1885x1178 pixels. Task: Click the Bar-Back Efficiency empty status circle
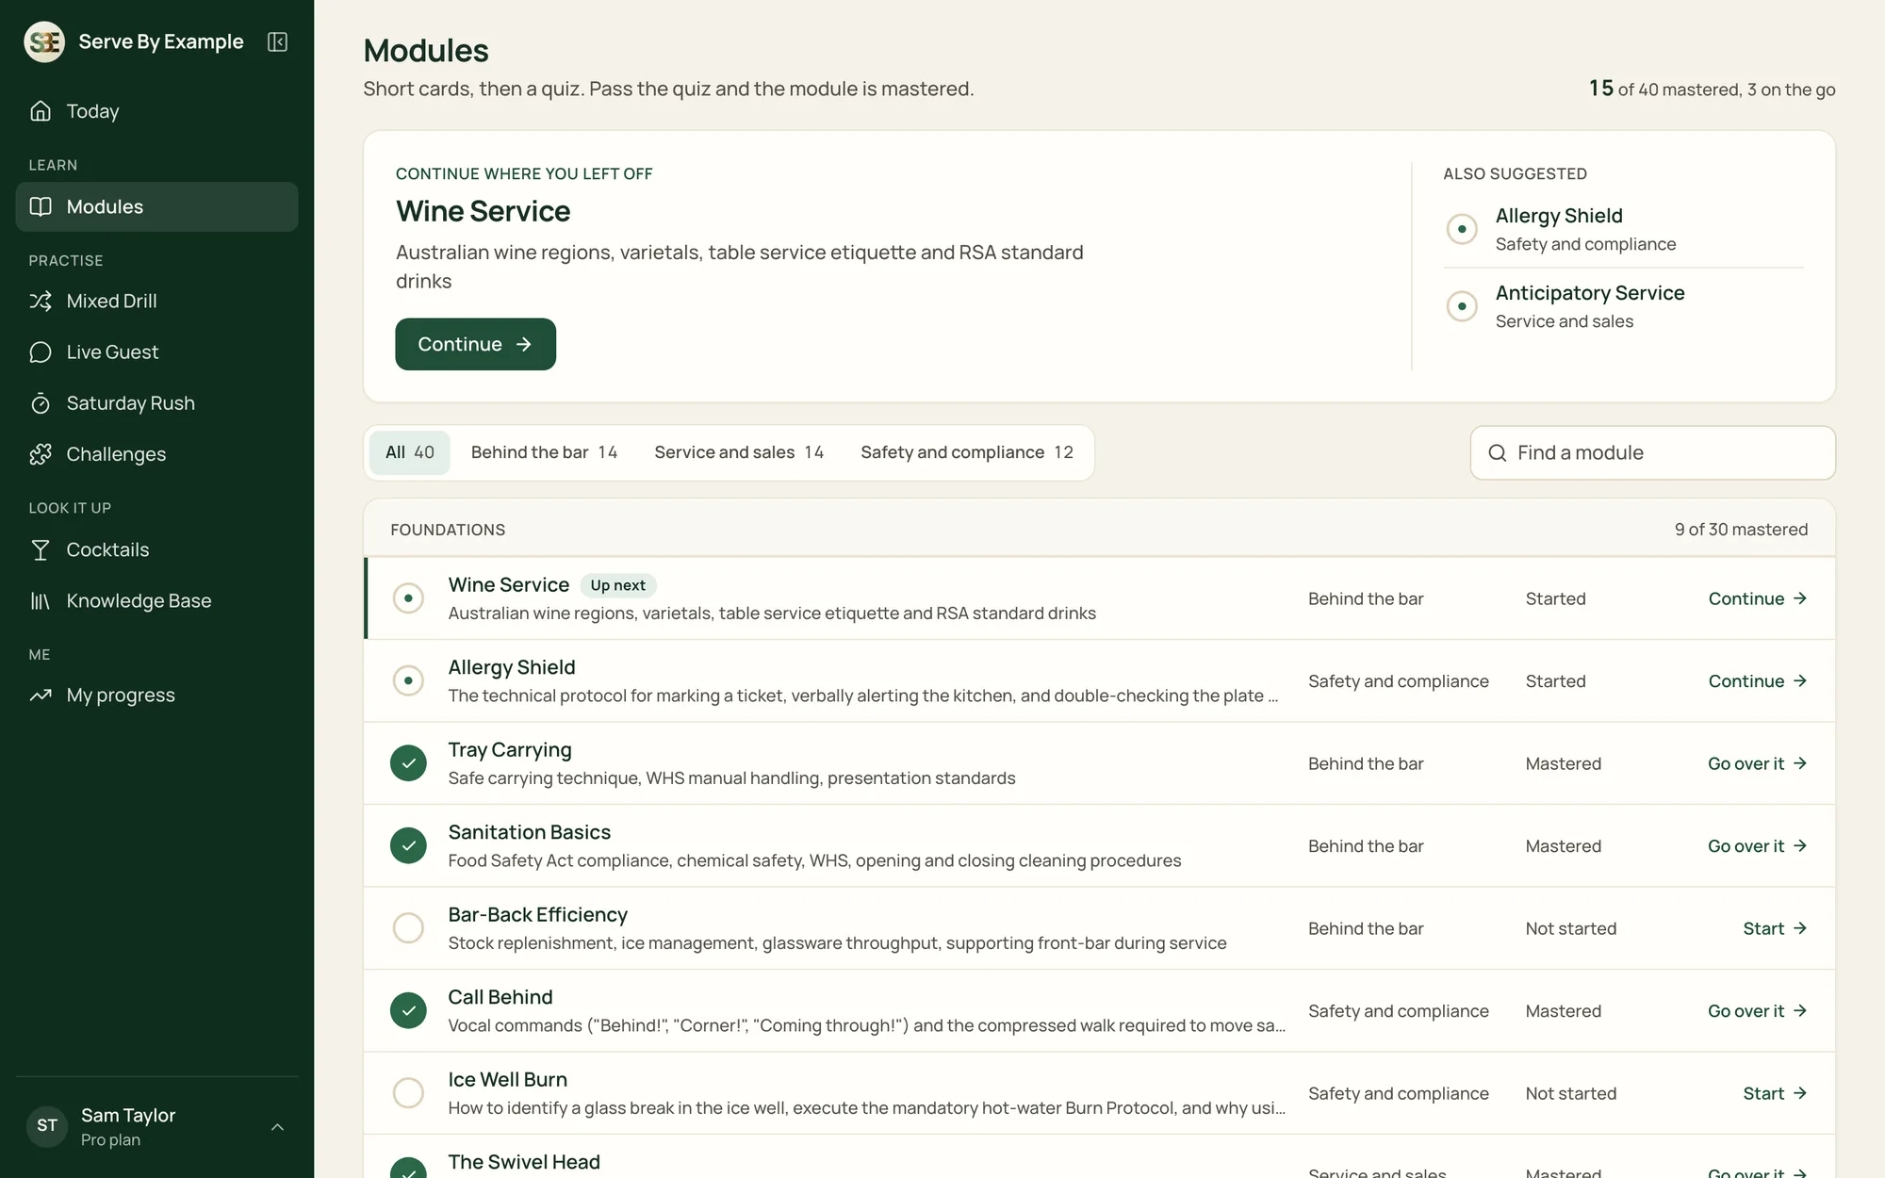click(x=408, y=928)
